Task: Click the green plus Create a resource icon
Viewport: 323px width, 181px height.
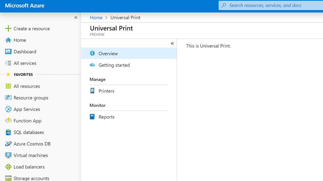Action: (x=8, y=28)
